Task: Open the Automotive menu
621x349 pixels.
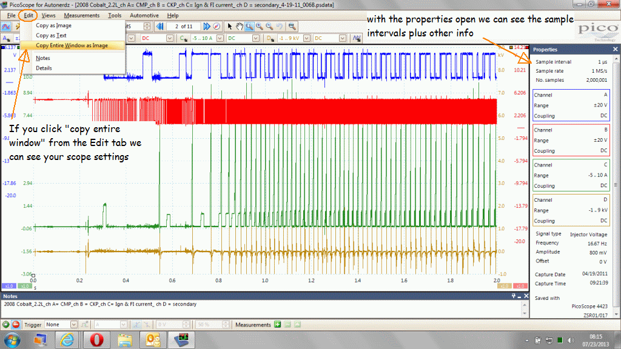Action: coord(144,15)
